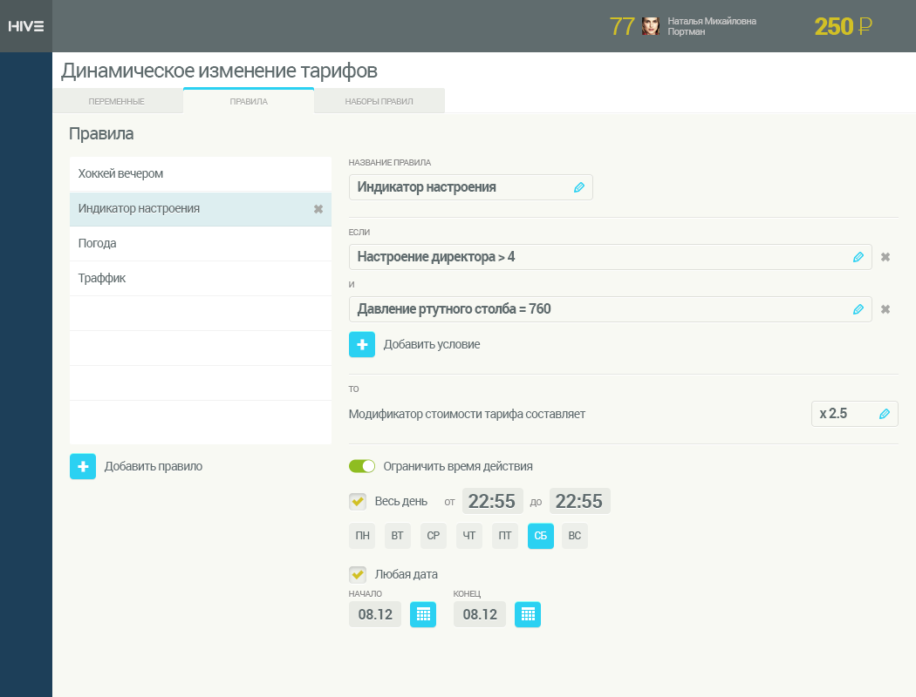Image resolution: width=916 pixels, height=697 pixels.
Task: Switch to the 'Переменные' tab
Action: pyautogui.click(x=117, y=101)
